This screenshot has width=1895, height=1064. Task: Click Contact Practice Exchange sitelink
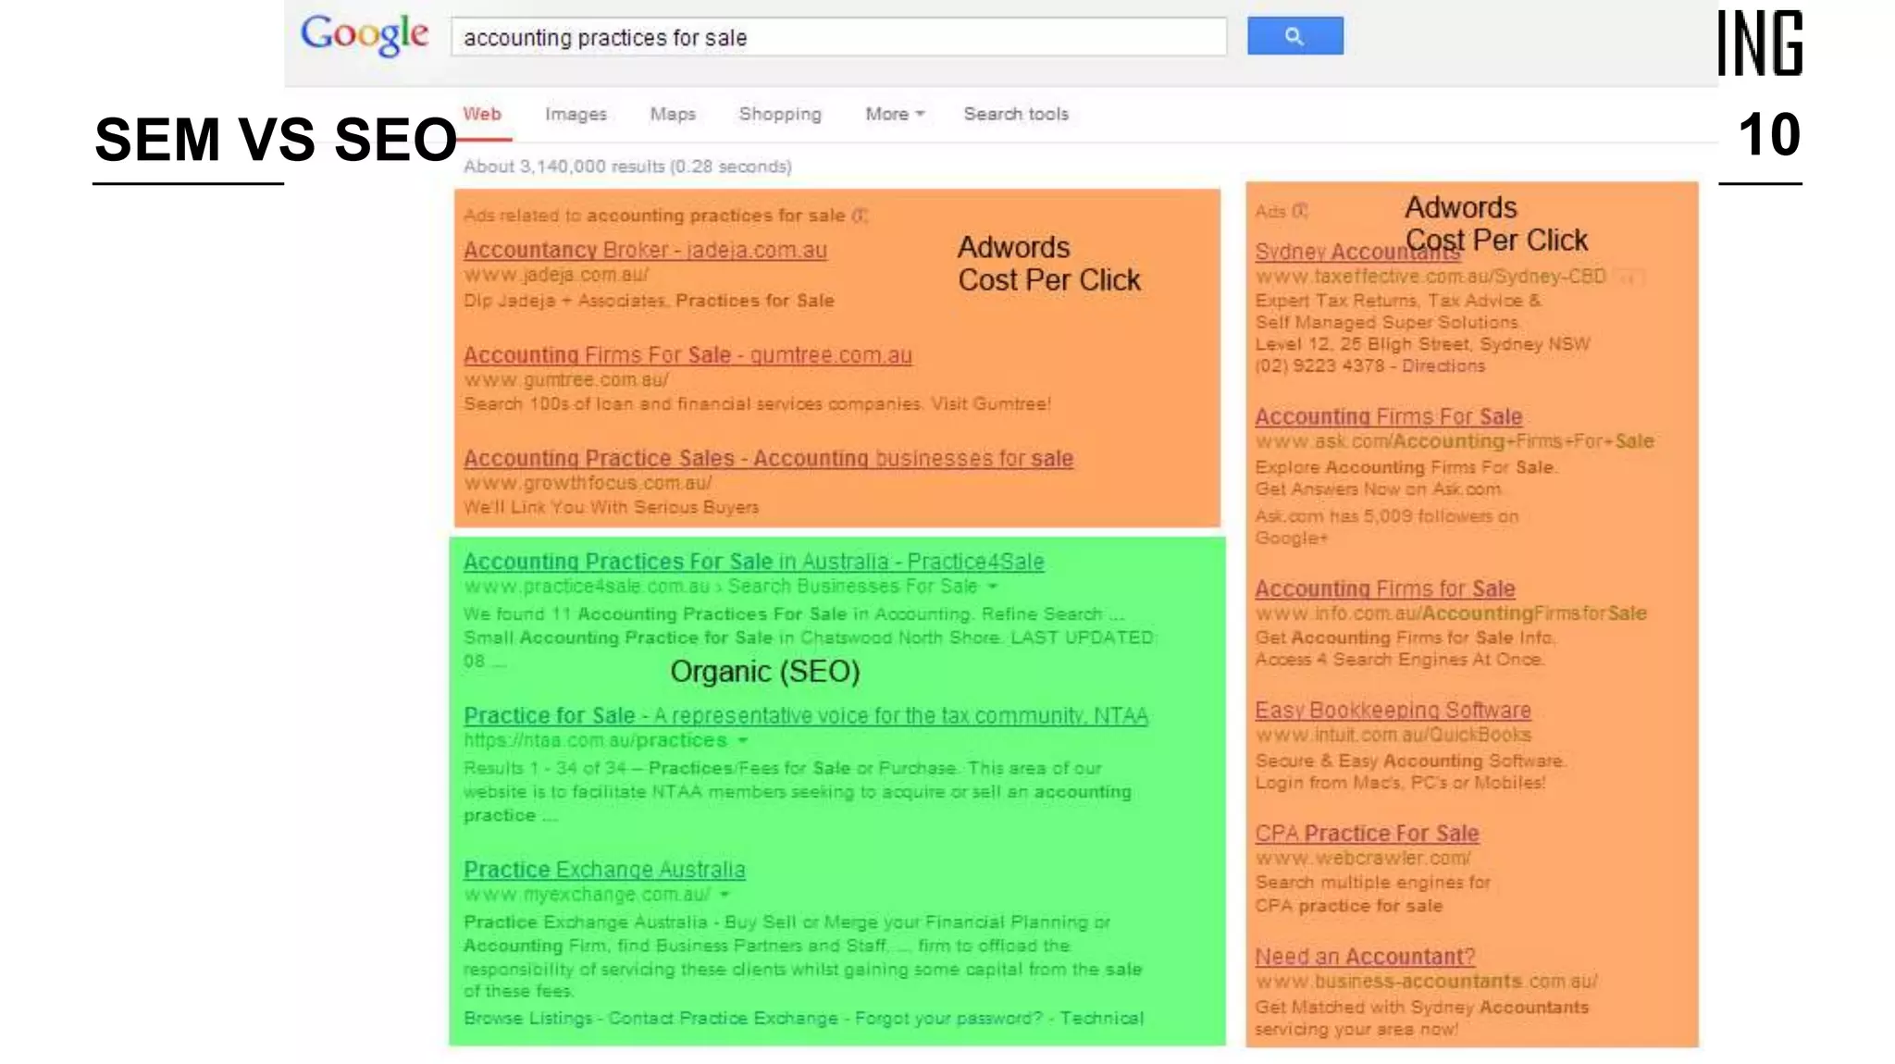point(723,1018)
